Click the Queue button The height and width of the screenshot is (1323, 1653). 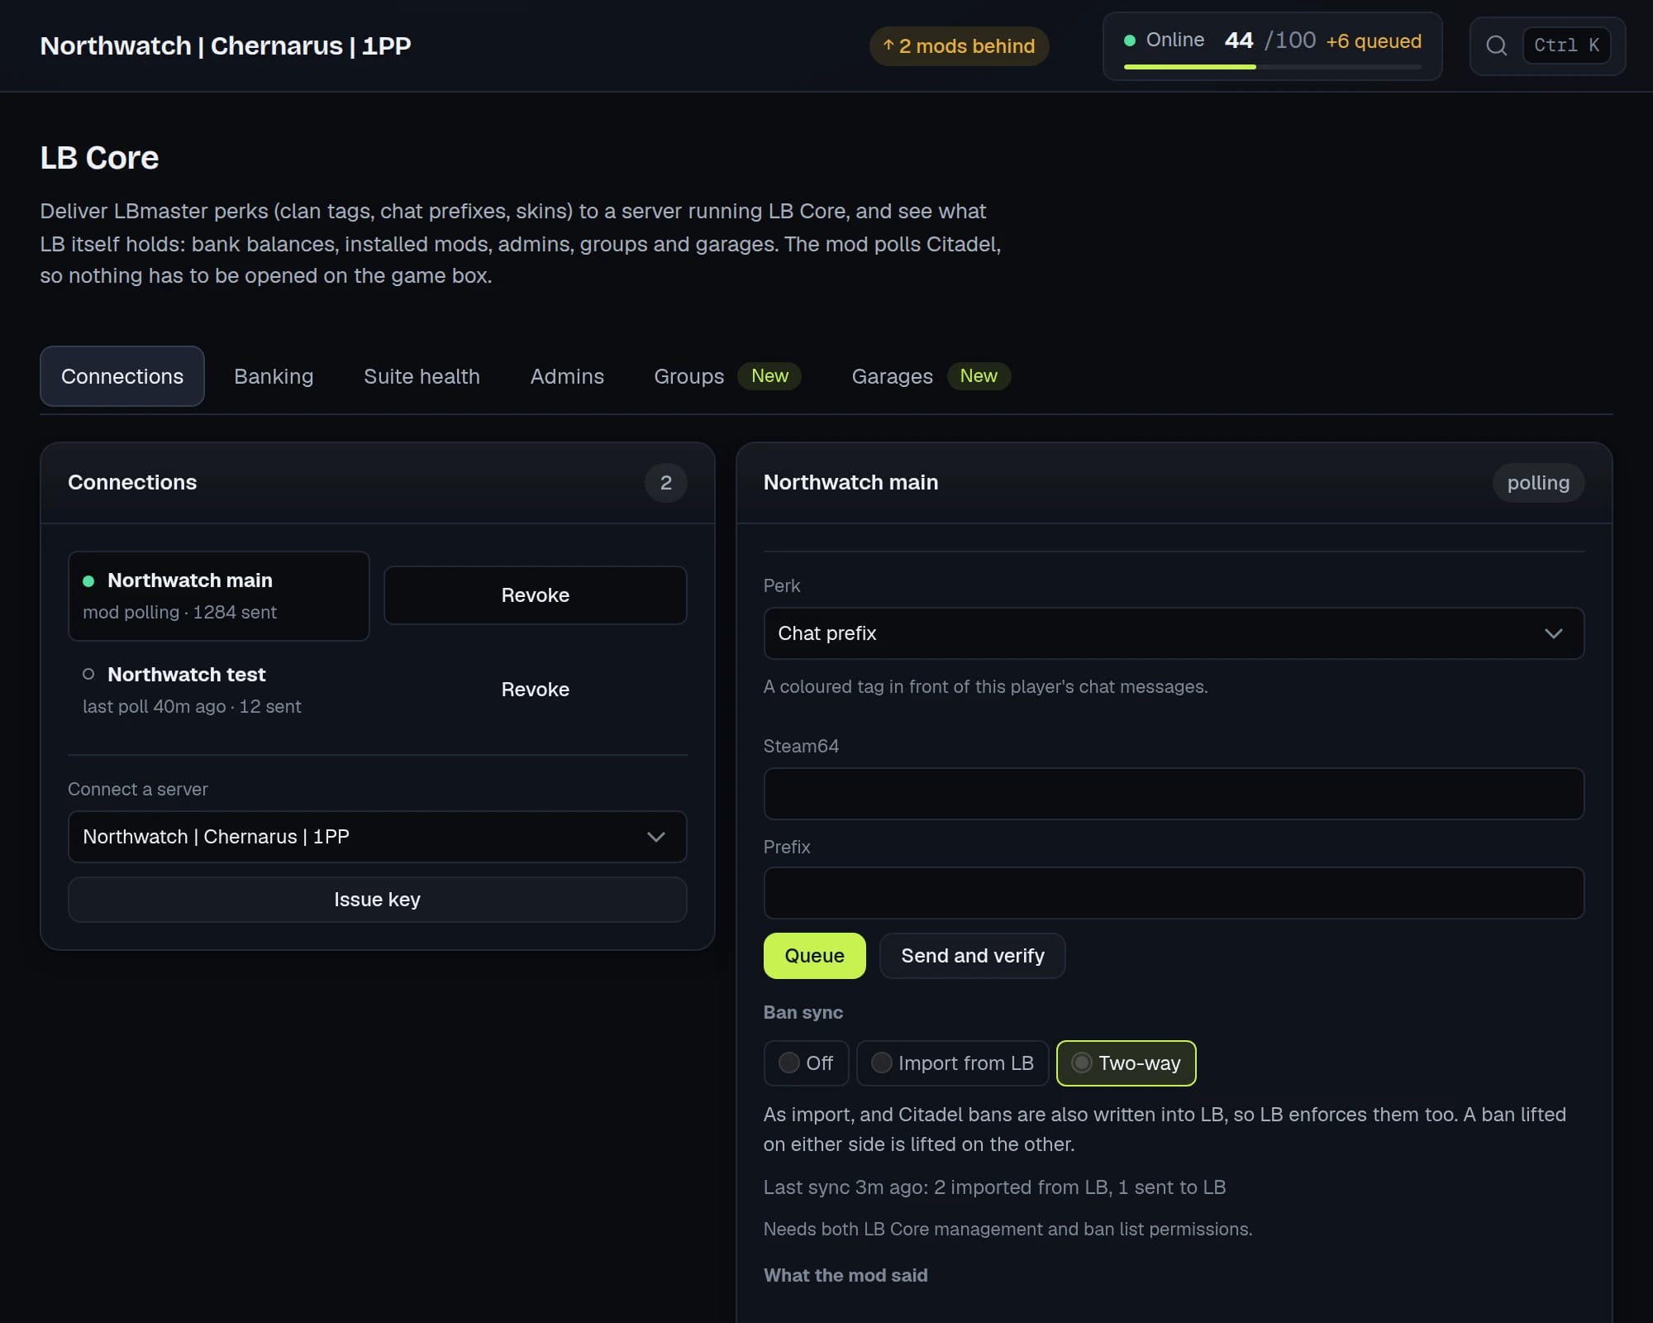pos(815,956)
